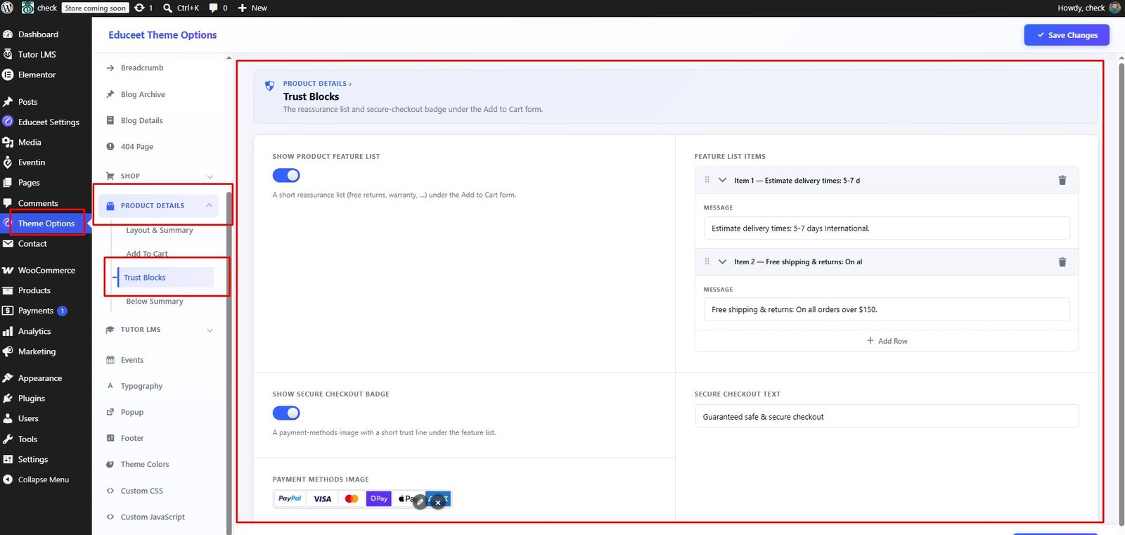Click the pencil edit icon on payment image

(x=420, y=502)
